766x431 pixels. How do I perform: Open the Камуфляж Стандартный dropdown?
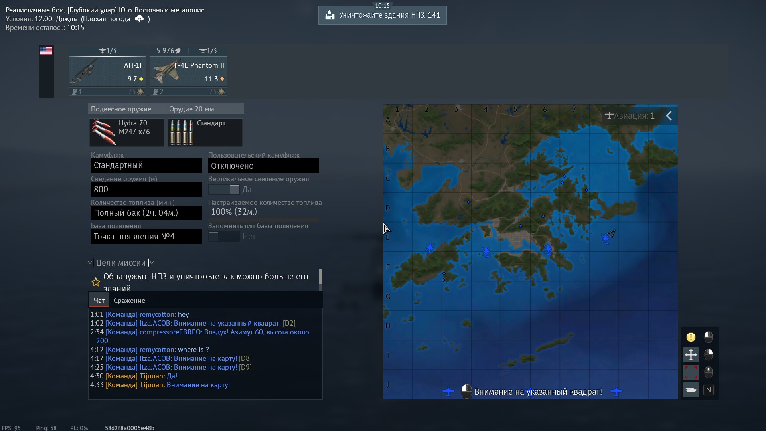tap(146, 166)
